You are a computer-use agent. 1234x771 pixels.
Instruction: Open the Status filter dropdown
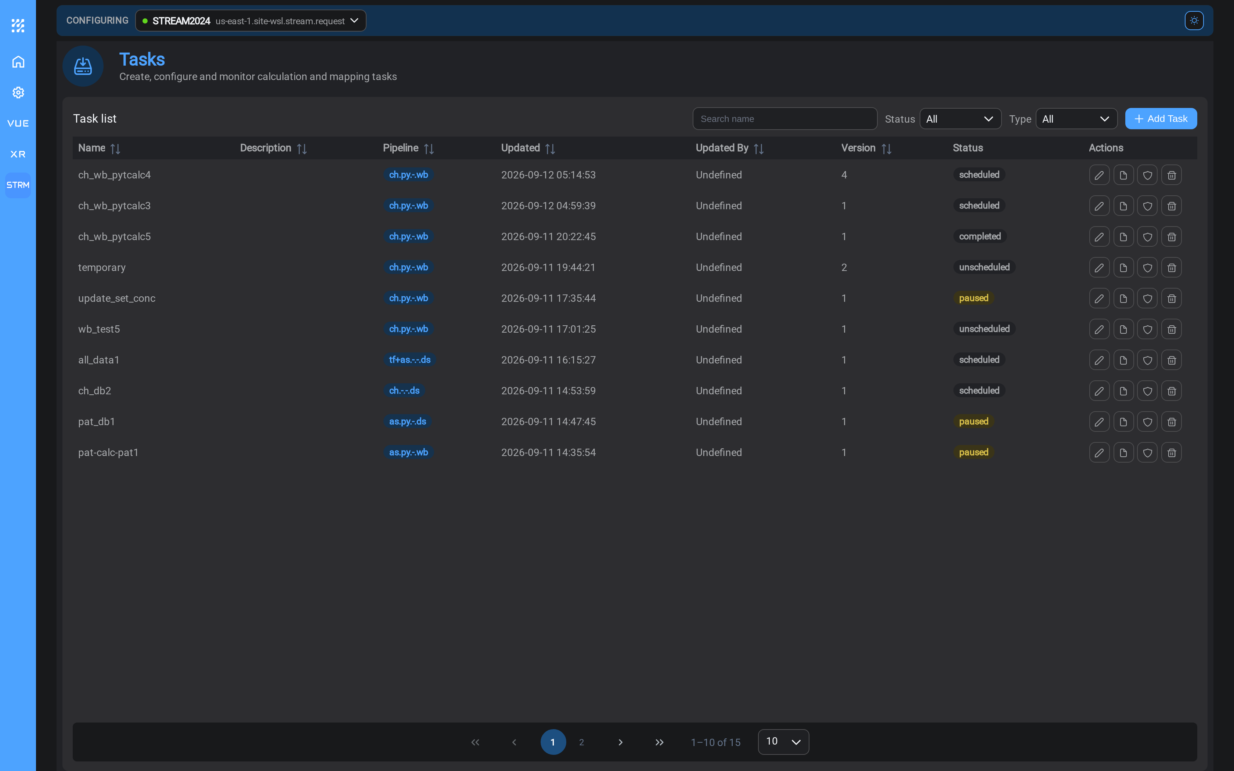click(960, 119)
